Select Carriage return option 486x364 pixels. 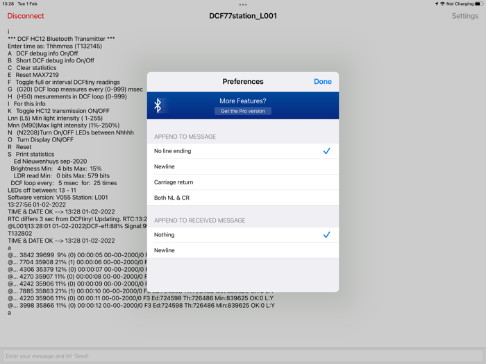click(243, 182)
